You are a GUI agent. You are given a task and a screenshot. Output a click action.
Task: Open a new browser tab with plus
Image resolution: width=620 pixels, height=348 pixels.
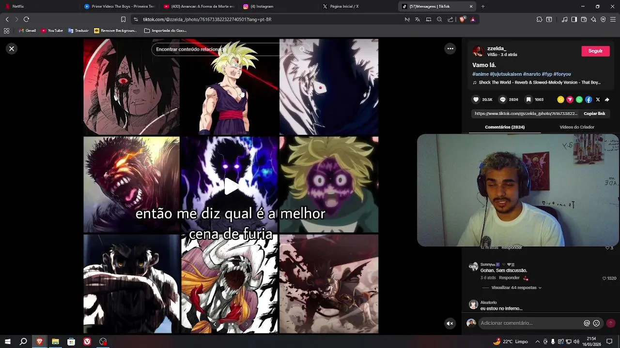click(483, 6)
